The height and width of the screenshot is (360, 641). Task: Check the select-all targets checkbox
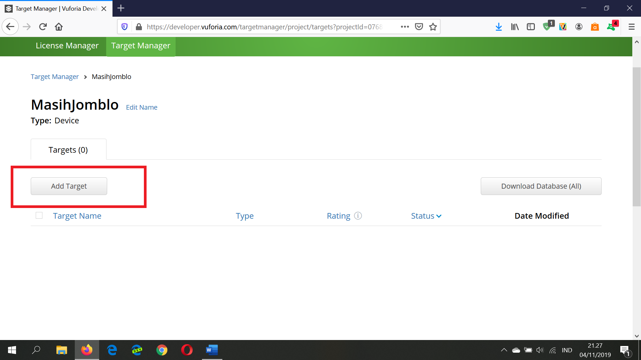pyautogui.click(x=39, y=215)
